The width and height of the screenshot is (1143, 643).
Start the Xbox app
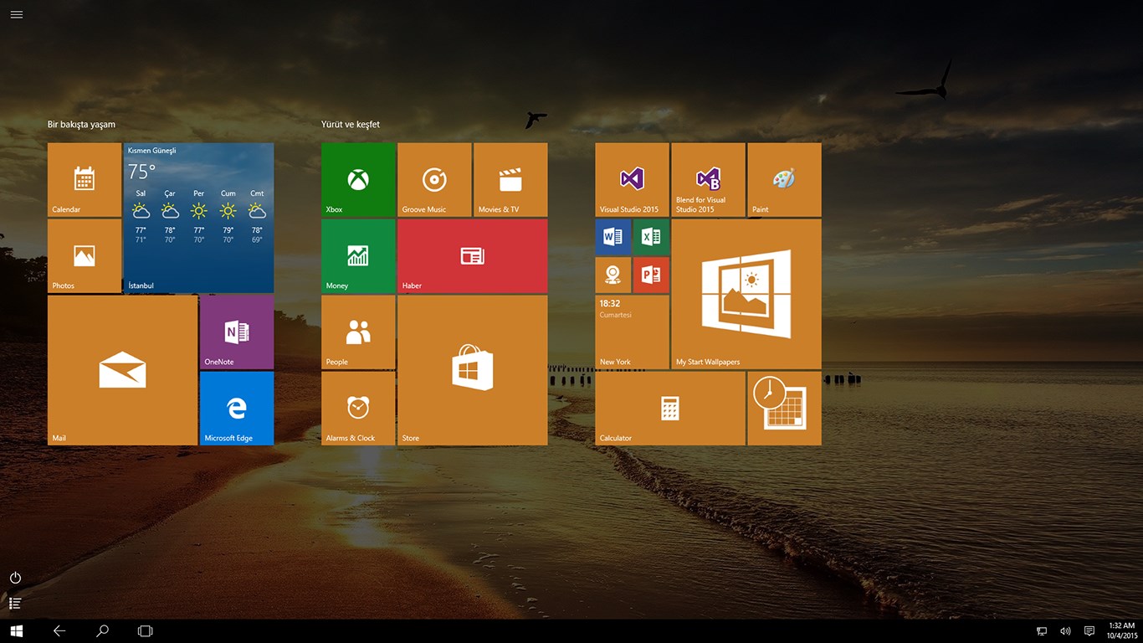358,179
